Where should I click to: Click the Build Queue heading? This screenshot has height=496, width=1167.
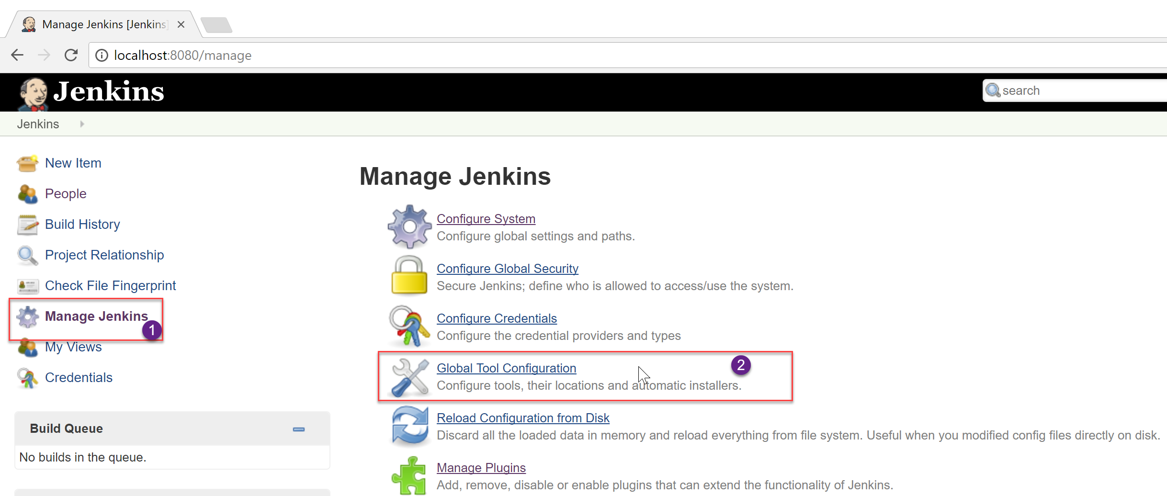click(67, 428)
